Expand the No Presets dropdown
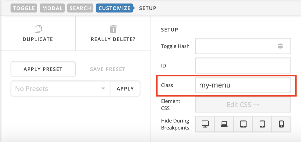This screenshot has height=142, width=301. point(60,88)
